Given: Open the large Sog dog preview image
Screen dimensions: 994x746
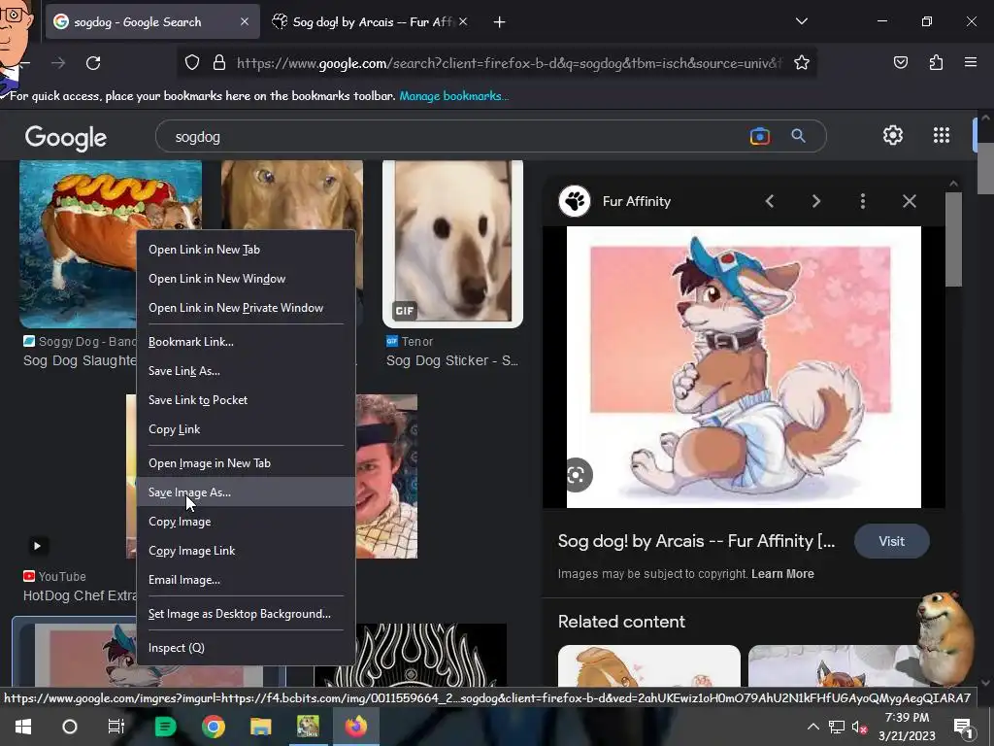Looking at the screenshot, I should click(x=744, y=367).
